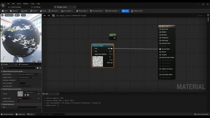Browse to the asset in Content Browser
The image size is (210, 118).
(x=14, y=11)
